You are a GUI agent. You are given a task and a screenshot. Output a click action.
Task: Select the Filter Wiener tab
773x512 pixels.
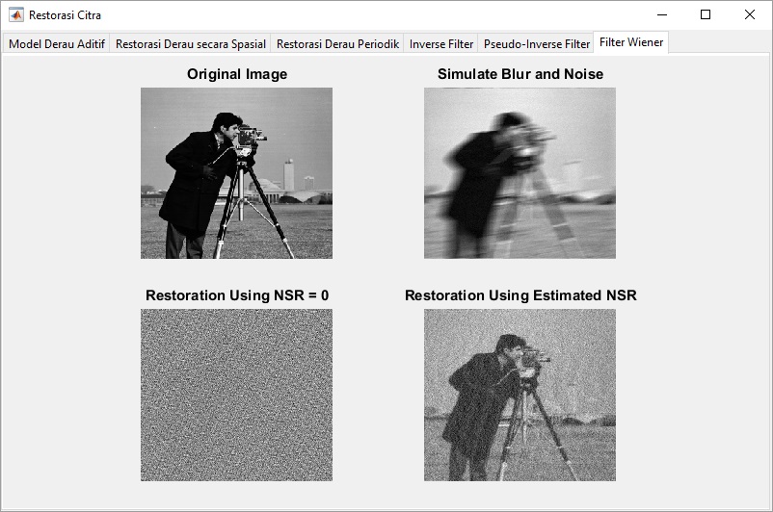click(x=630, y=42)
